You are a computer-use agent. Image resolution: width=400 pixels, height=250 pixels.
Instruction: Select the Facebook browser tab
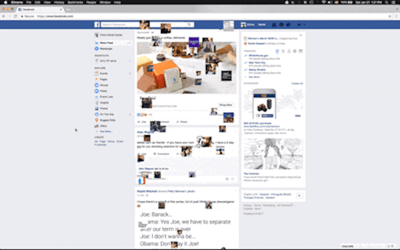coord(40,9)
